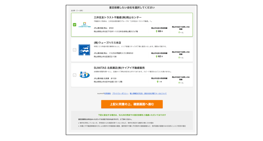Uncheck the 三井住友トラスト不動産 checkbox
This screenshot has width=263, height=141.
74,25
